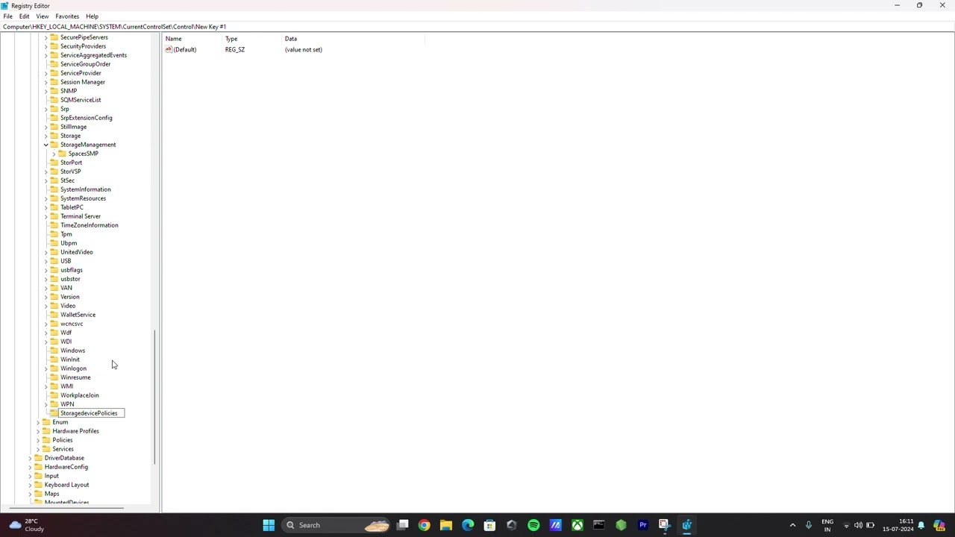
Task: Click the microphone tray icon
Action: [x=808, y=525]
